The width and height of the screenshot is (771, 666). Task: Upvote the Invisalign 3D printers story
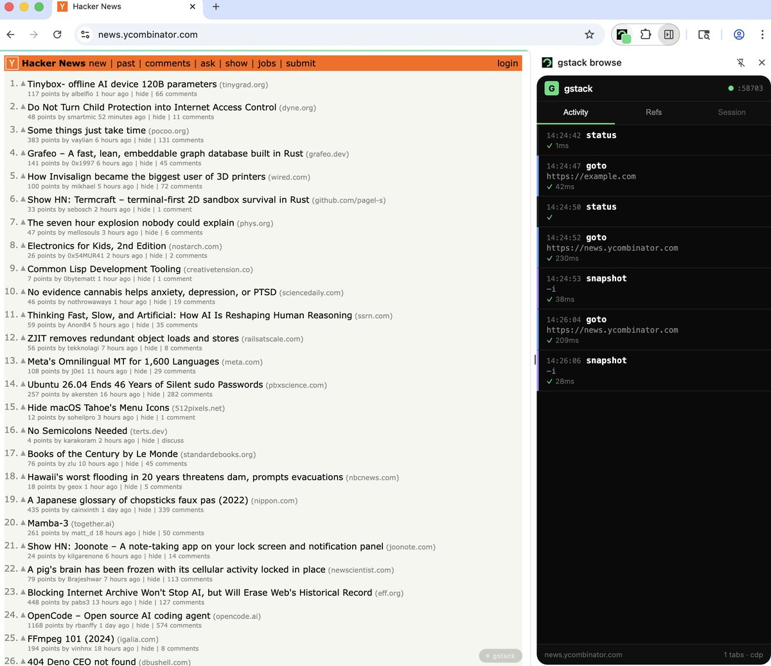point(23,177)
